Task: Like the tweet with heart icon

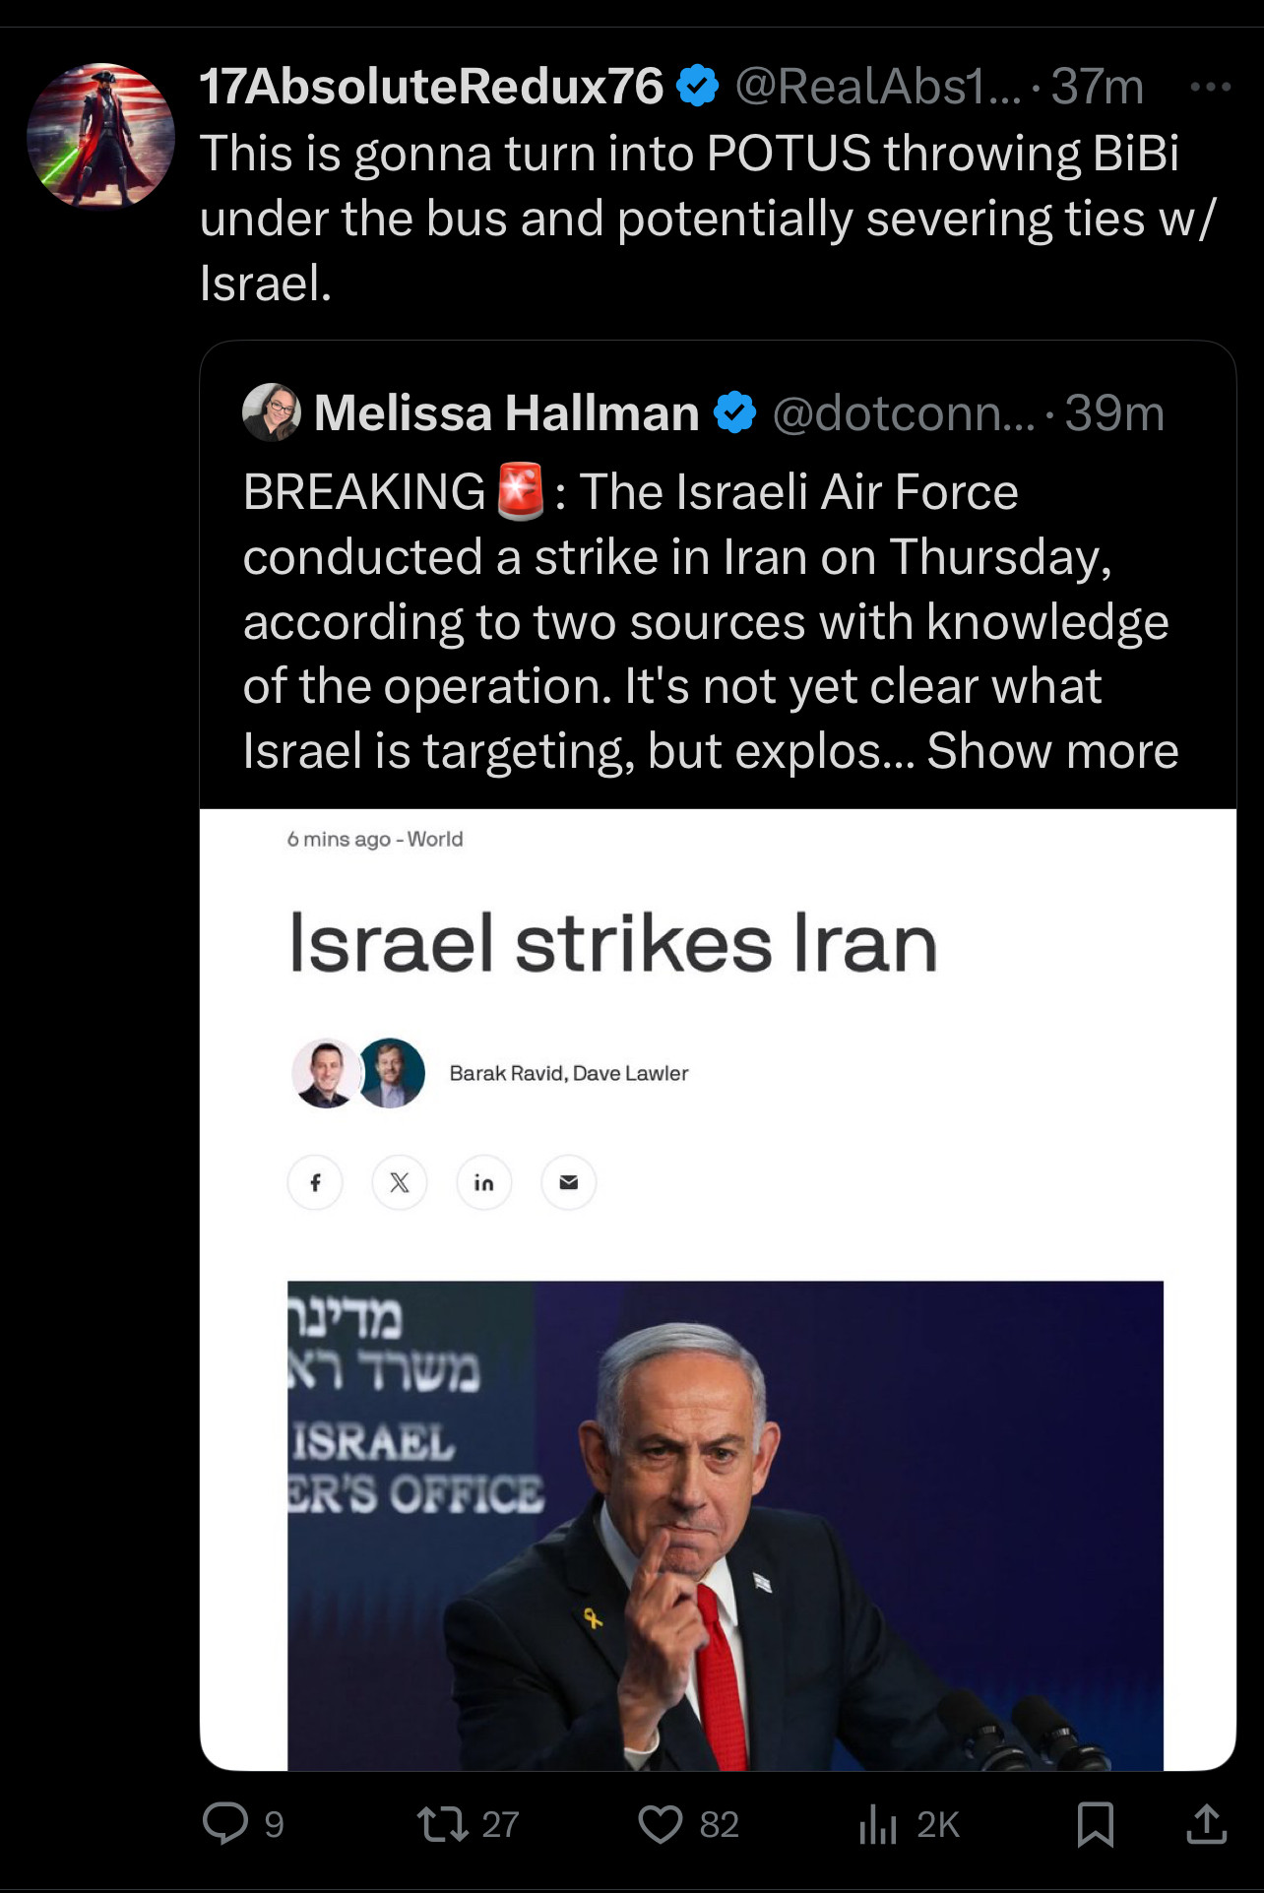Action: coord(660,1823)
